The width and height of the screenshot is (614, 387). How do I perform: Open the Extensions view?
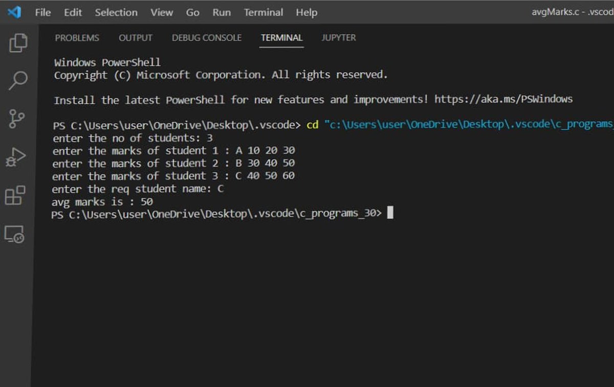tap(15, 195)
